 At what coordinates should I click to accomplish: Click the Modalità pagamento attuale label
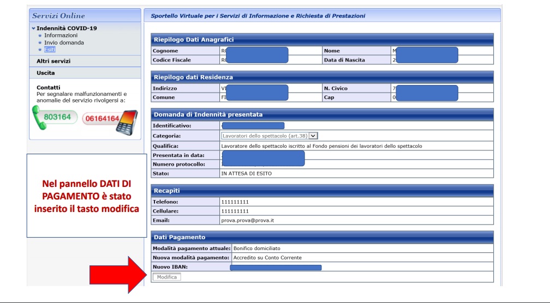pos(192,249)
